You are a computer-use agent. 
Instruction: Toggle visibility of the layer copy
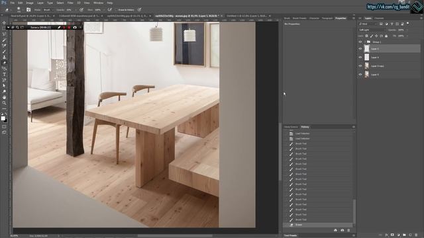pos(360,66)
